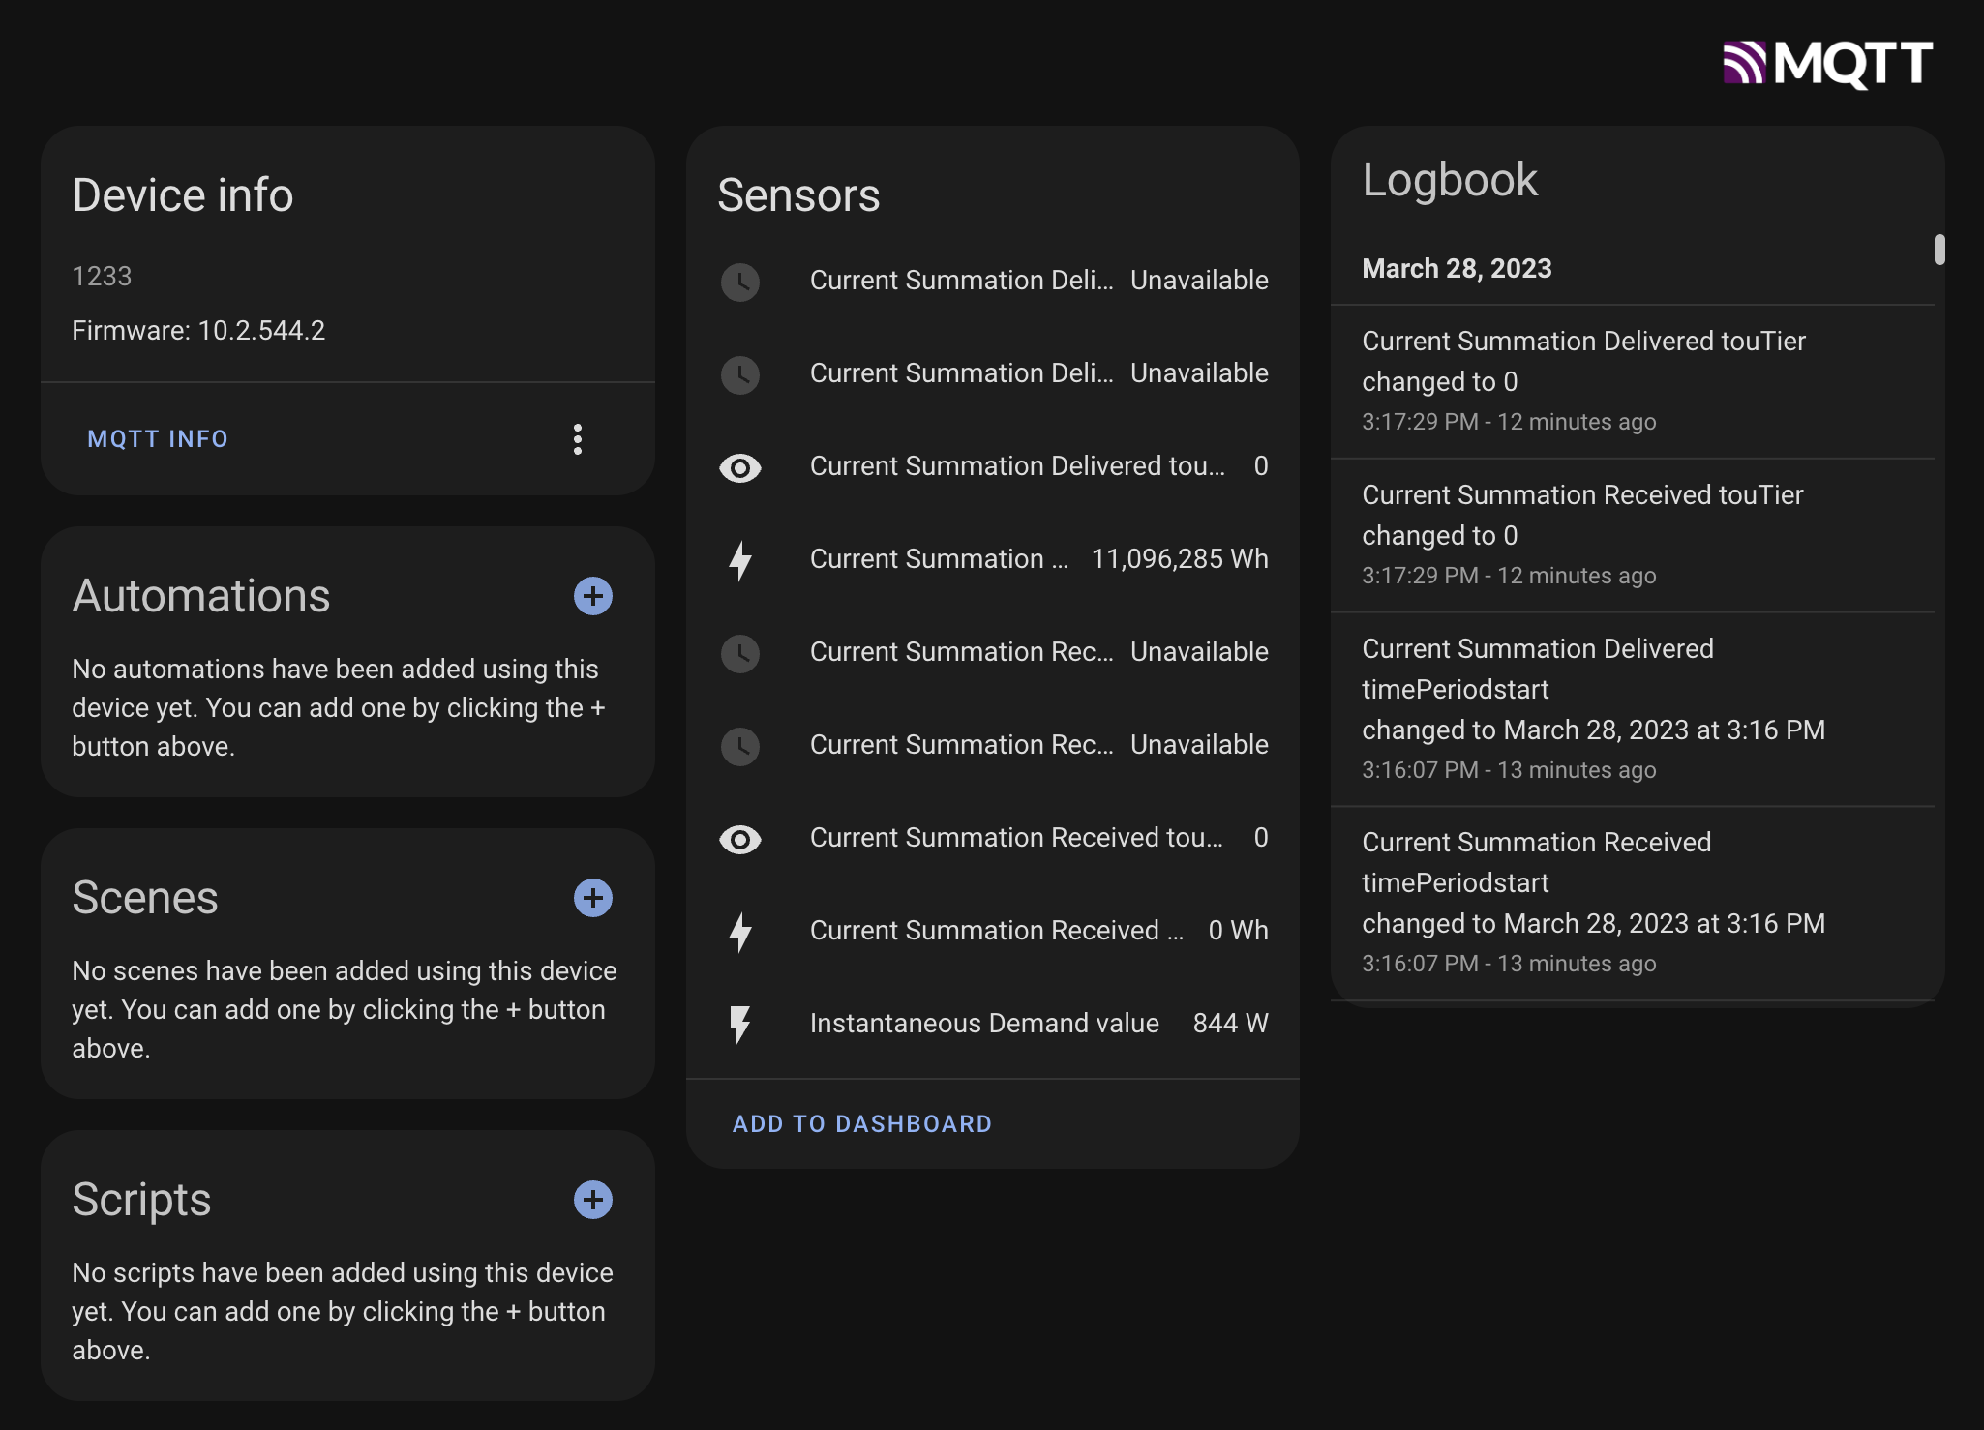This screenshot has width=1984, height=1430.
Task: Add a new script with plus icon
Action: pos(592,1200)
